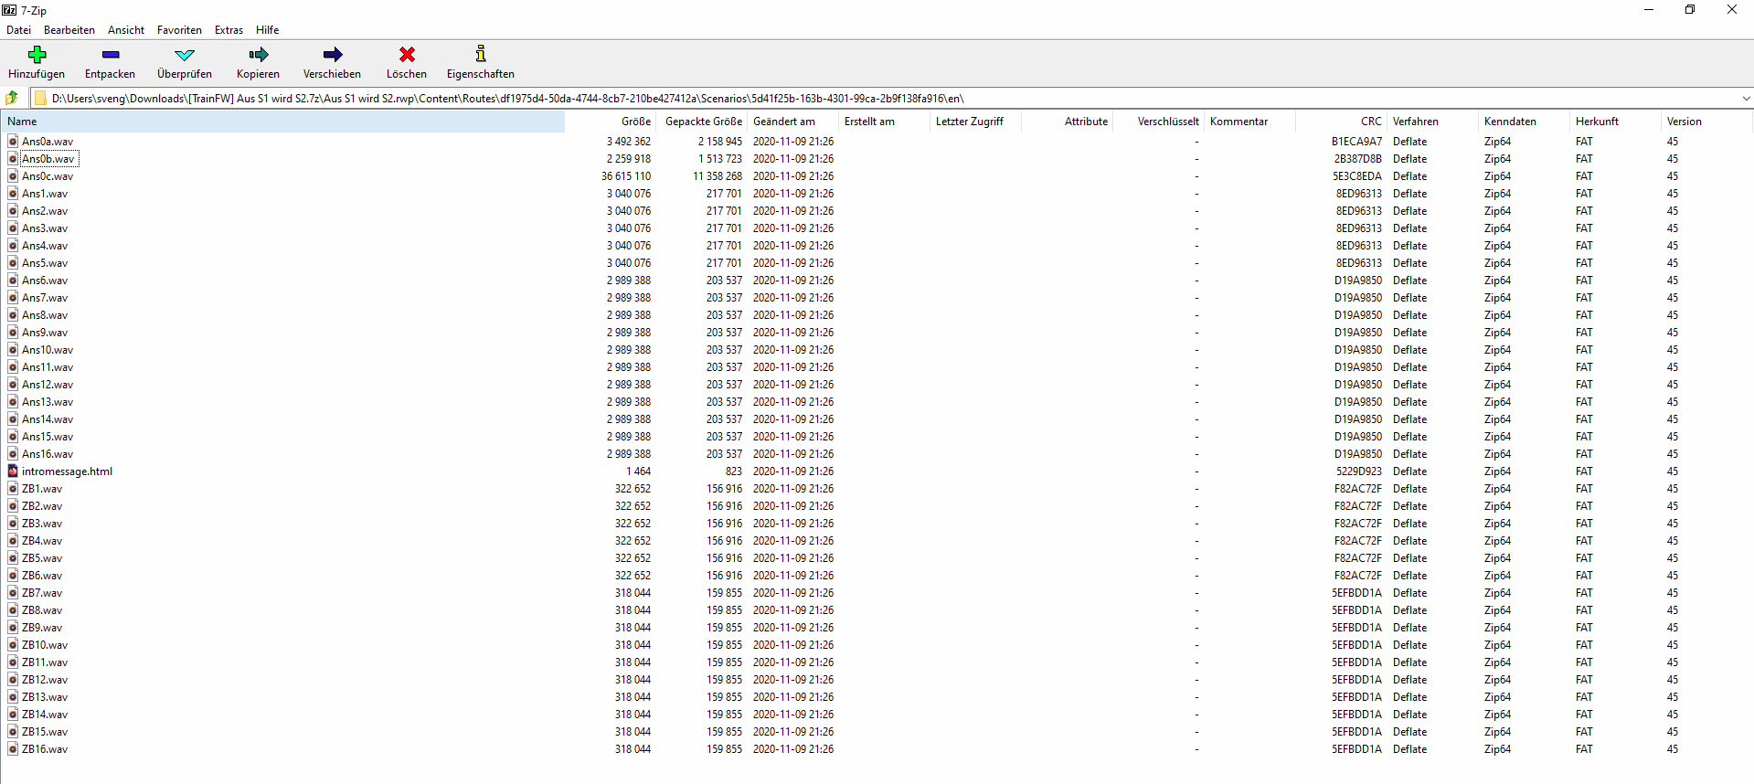The height and width of the screenshot is (784, 1754).
Task: Click the red Löschen delete icon
Action: 407,55
